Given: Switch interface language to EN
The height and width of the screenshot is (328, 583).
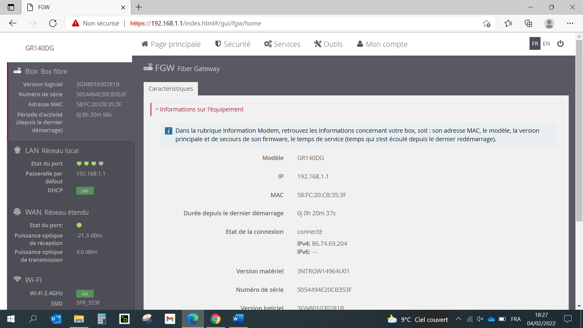Looking at the screenshot, I should (546, 44).
